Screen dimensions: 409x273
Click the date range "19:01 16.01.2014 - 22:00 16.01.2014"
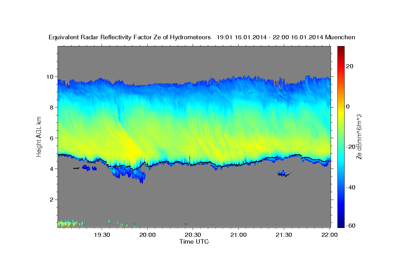270,38
